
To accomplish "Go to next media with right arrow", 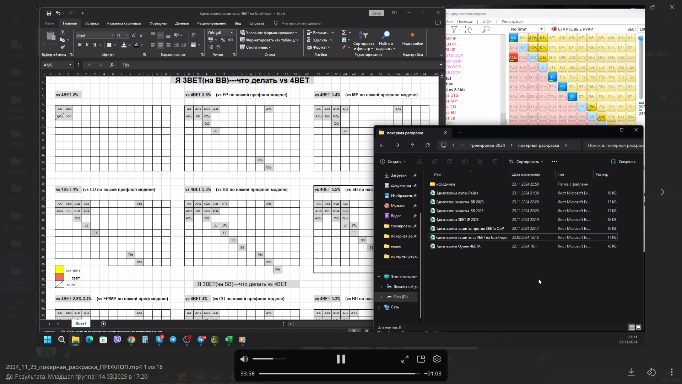I will (662, 192).
